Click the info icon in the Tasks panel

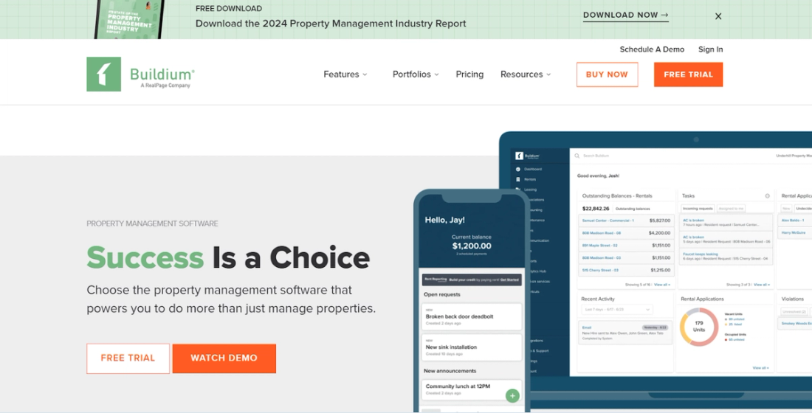[x=768, y=195]
